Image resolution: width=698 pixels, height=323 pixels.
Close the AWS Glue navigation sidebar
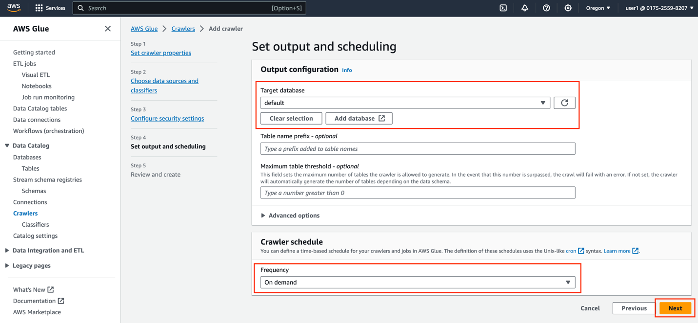coord(107,29)
